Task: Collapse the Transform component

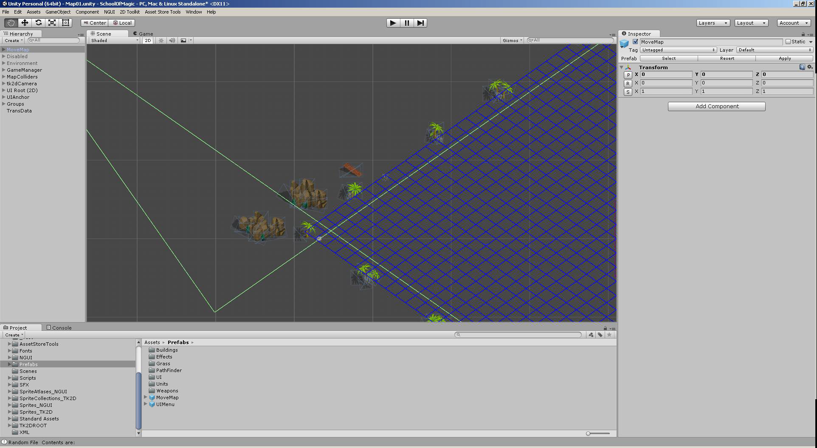Action: click(622, 67)
